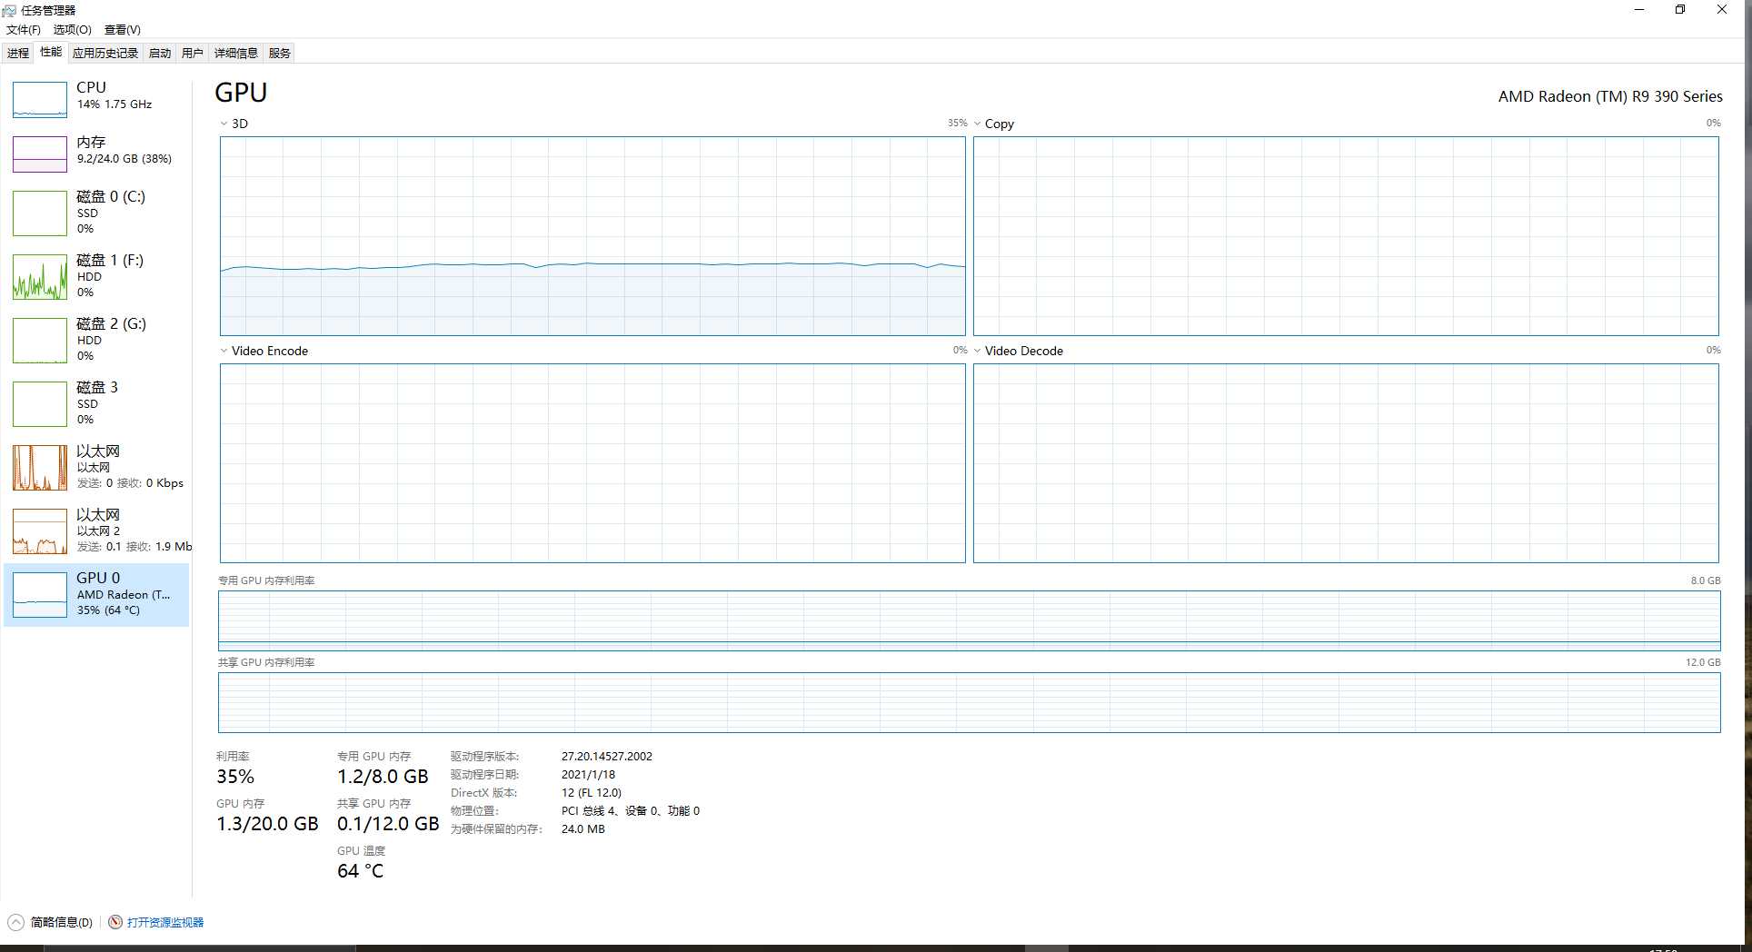Open 磁盘 0 (C:) SSD performance

click(x=96, y=213)
